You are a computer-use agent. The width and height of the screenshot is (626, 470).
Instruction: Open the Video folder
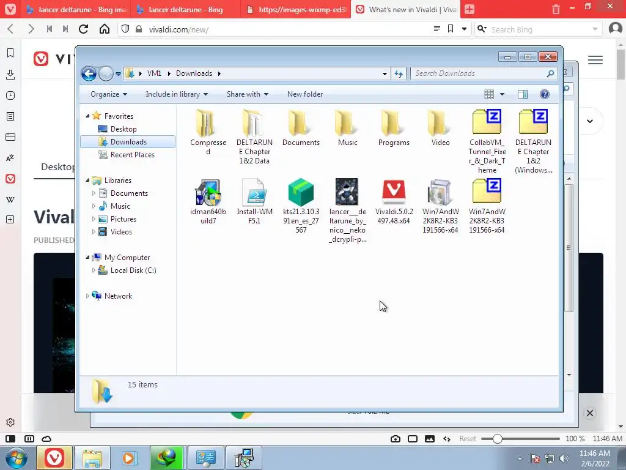[440, 127]
